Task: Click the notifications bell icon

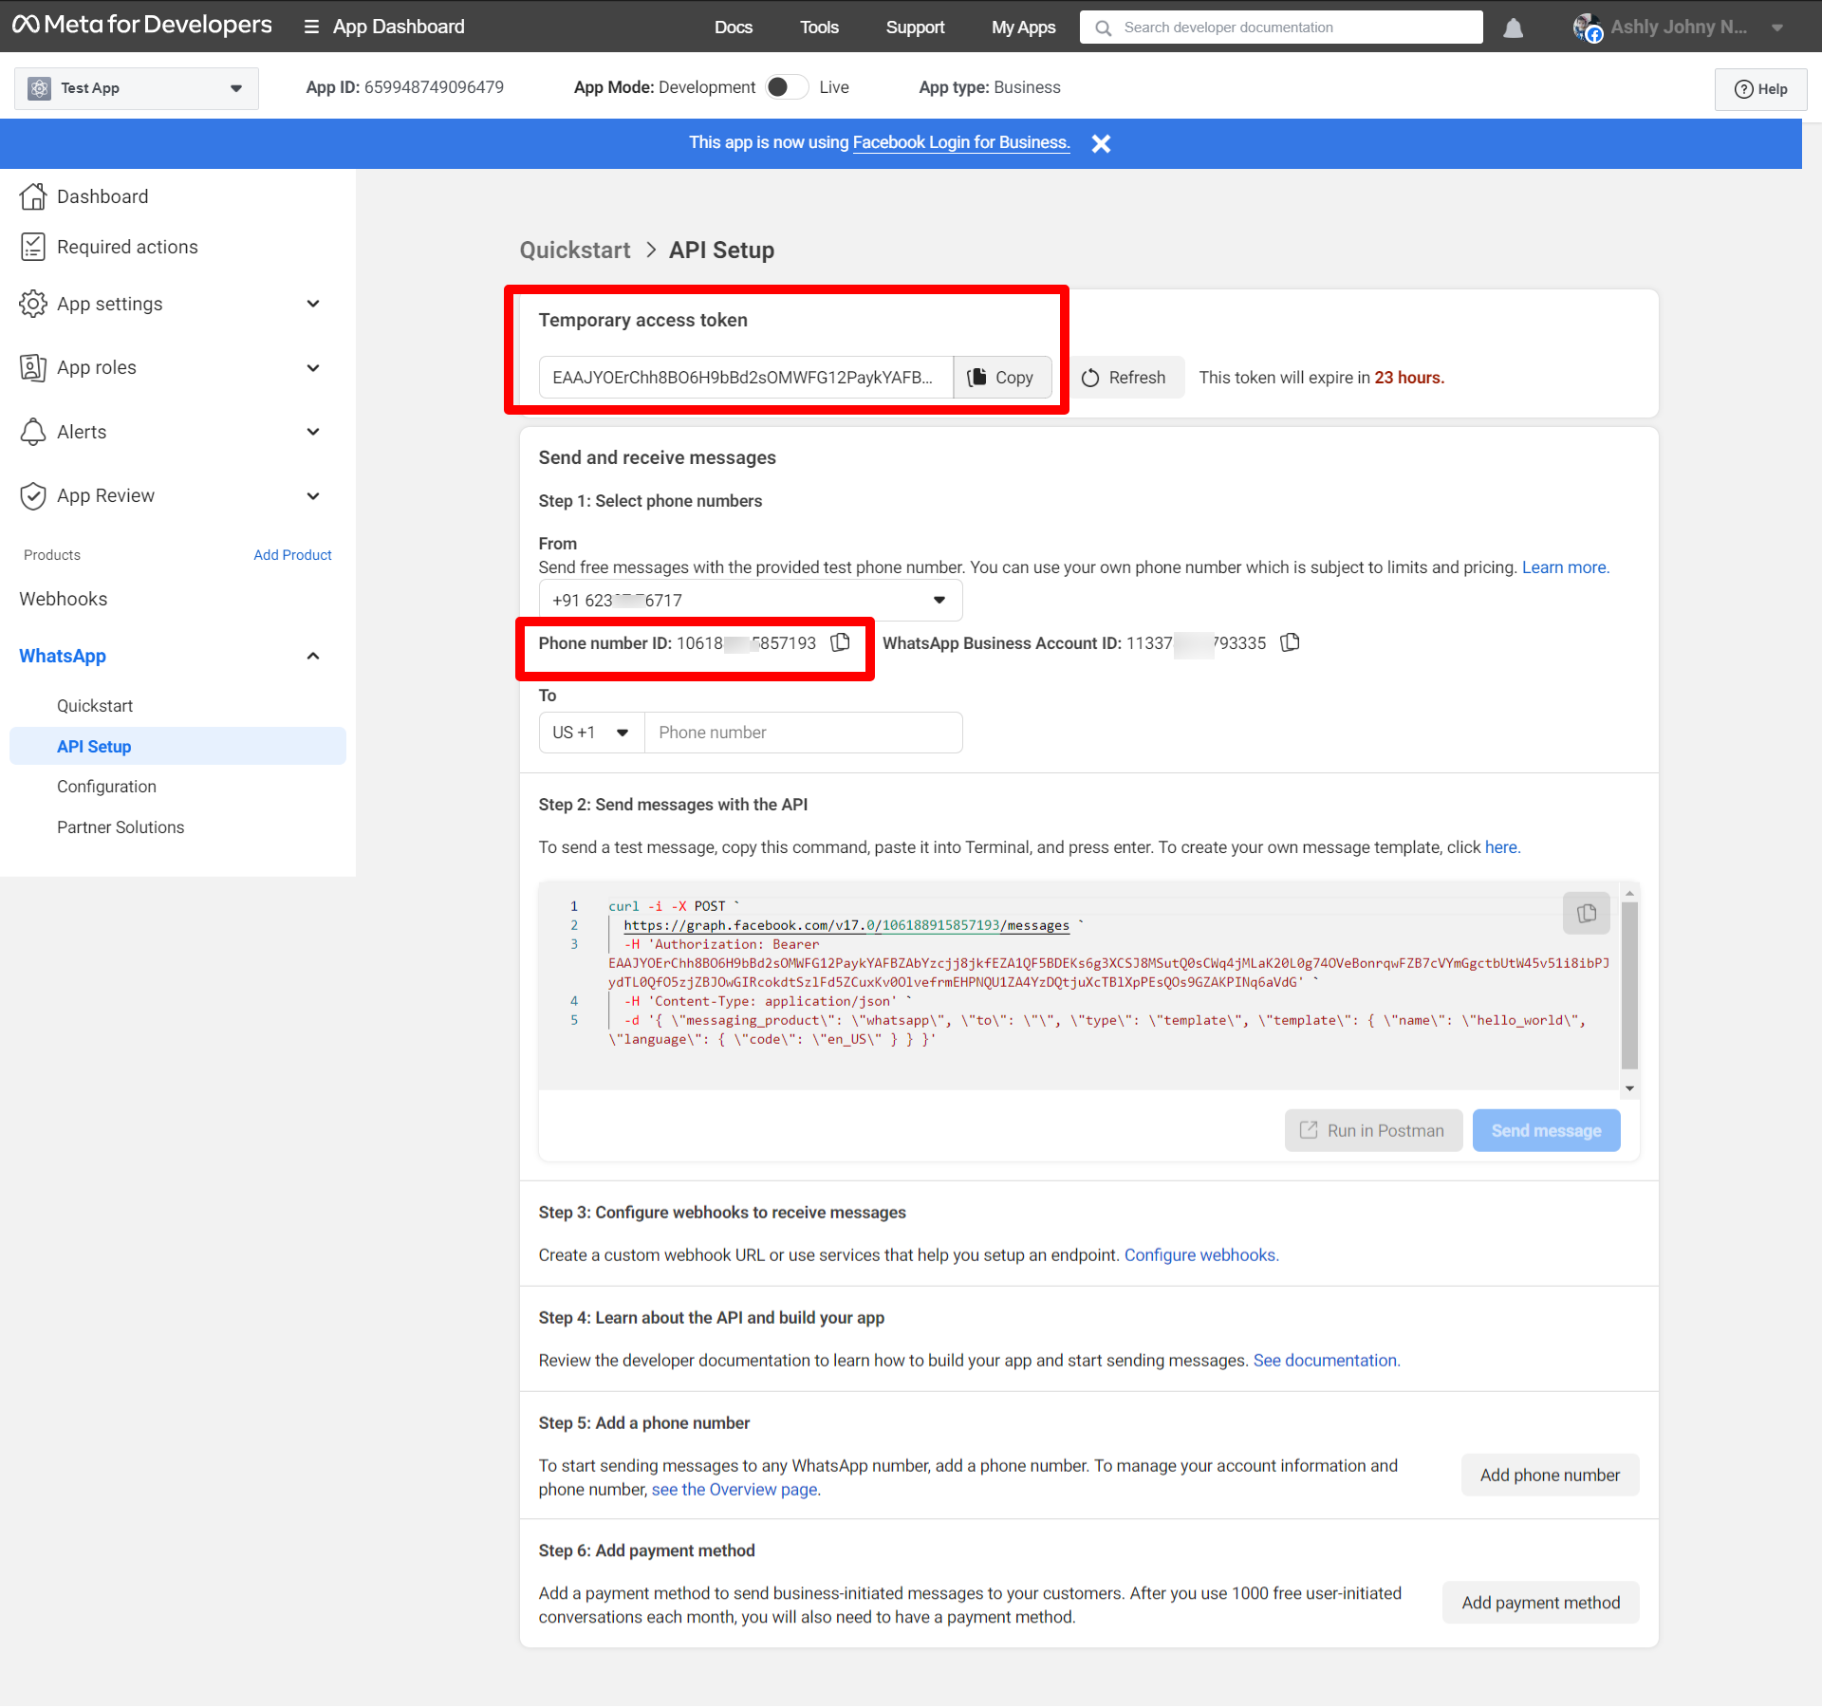Action: coord(1513,28)
